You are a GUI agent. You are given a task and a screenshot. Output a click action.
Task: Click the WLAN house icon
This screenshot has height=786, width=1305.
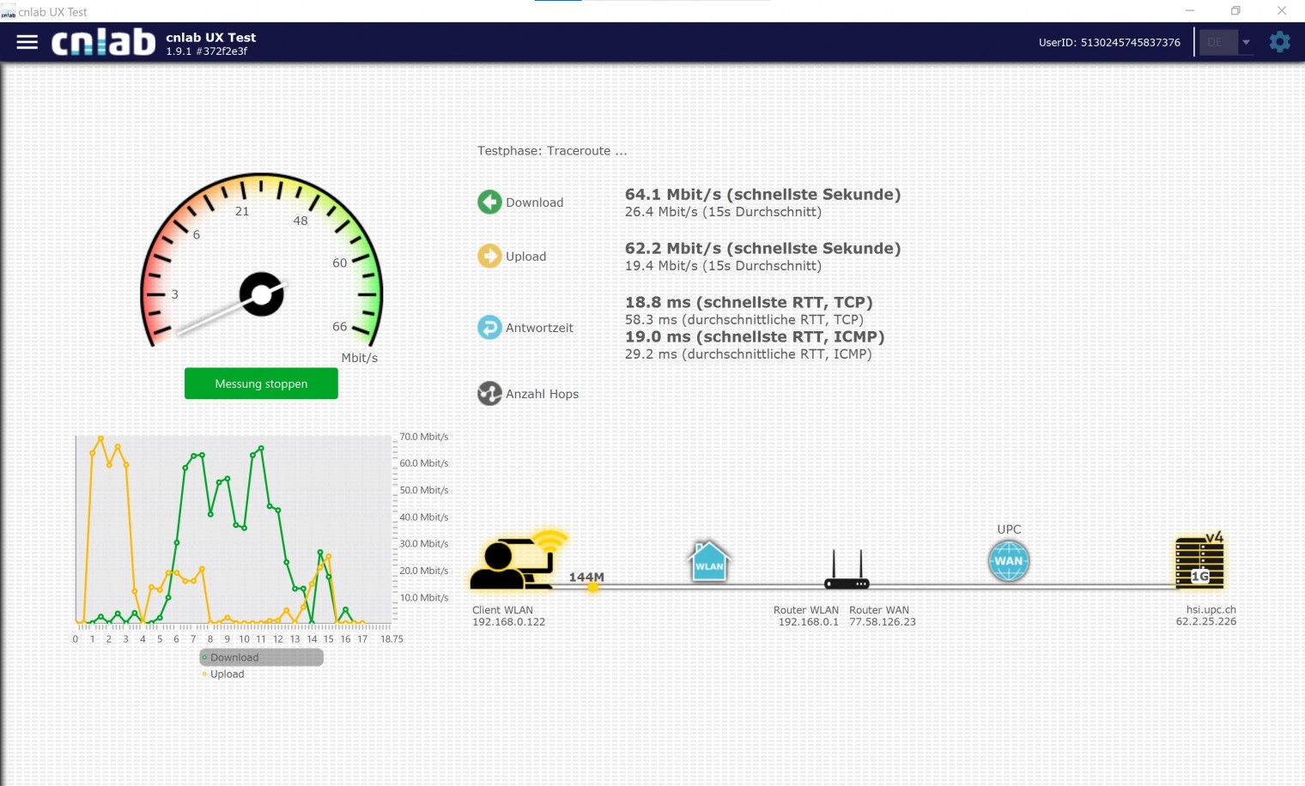709,562
